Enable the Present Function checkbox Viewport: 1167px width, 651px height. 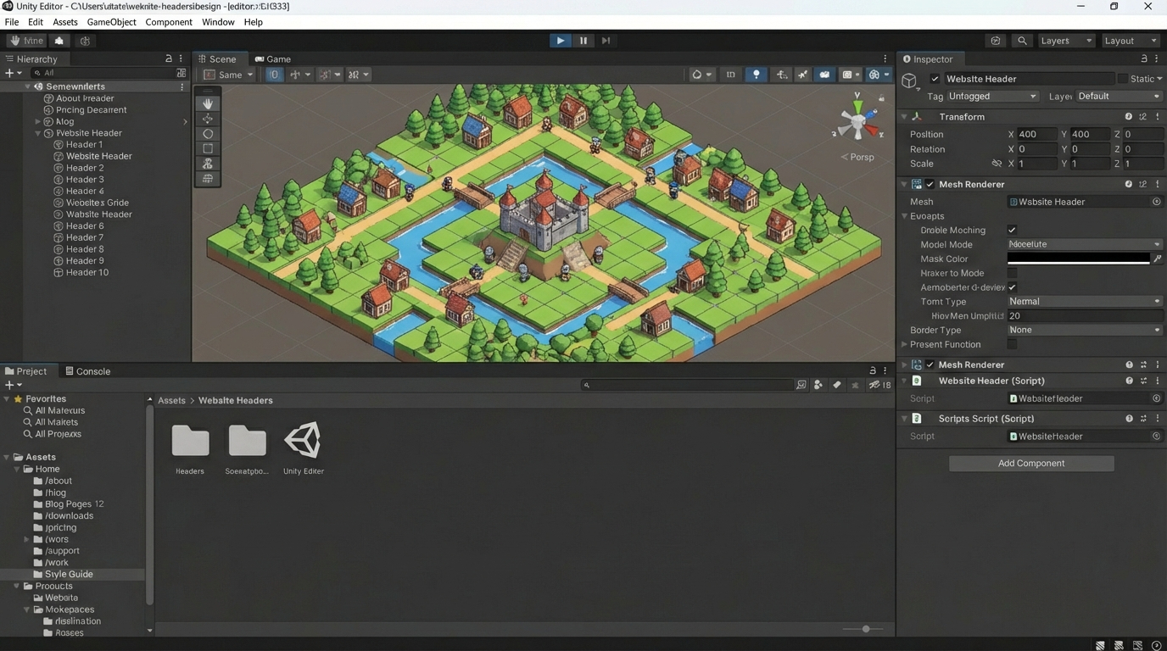1012,344
